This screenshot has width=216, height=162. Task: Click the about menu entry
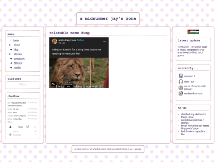(17, 45)
